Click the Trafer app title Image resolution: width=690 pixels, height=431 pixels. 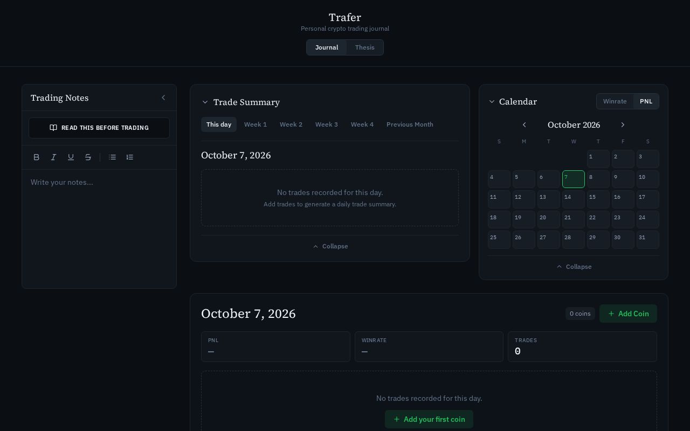[345, 17]
